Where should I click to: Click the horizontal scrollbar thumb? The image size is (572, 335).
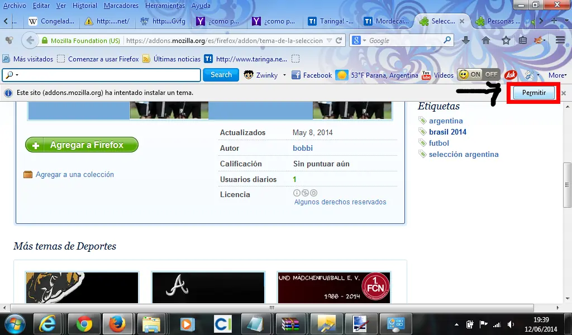(x=272, y=308)
